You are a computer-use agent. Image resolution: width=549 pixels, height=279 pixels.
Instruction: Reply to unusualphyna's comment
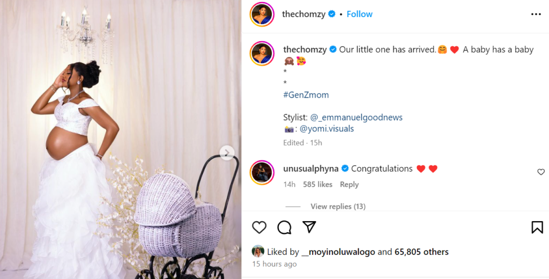pyautogui.click(x=349, y=185)
